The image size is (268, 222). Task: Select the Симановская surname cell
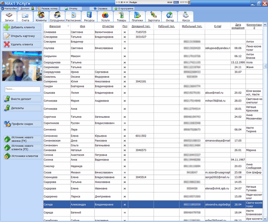pos(57,141)
